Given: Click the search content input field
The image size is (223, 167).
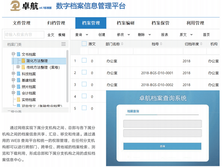Looking at the screenshot, I should tap(24, 35).
